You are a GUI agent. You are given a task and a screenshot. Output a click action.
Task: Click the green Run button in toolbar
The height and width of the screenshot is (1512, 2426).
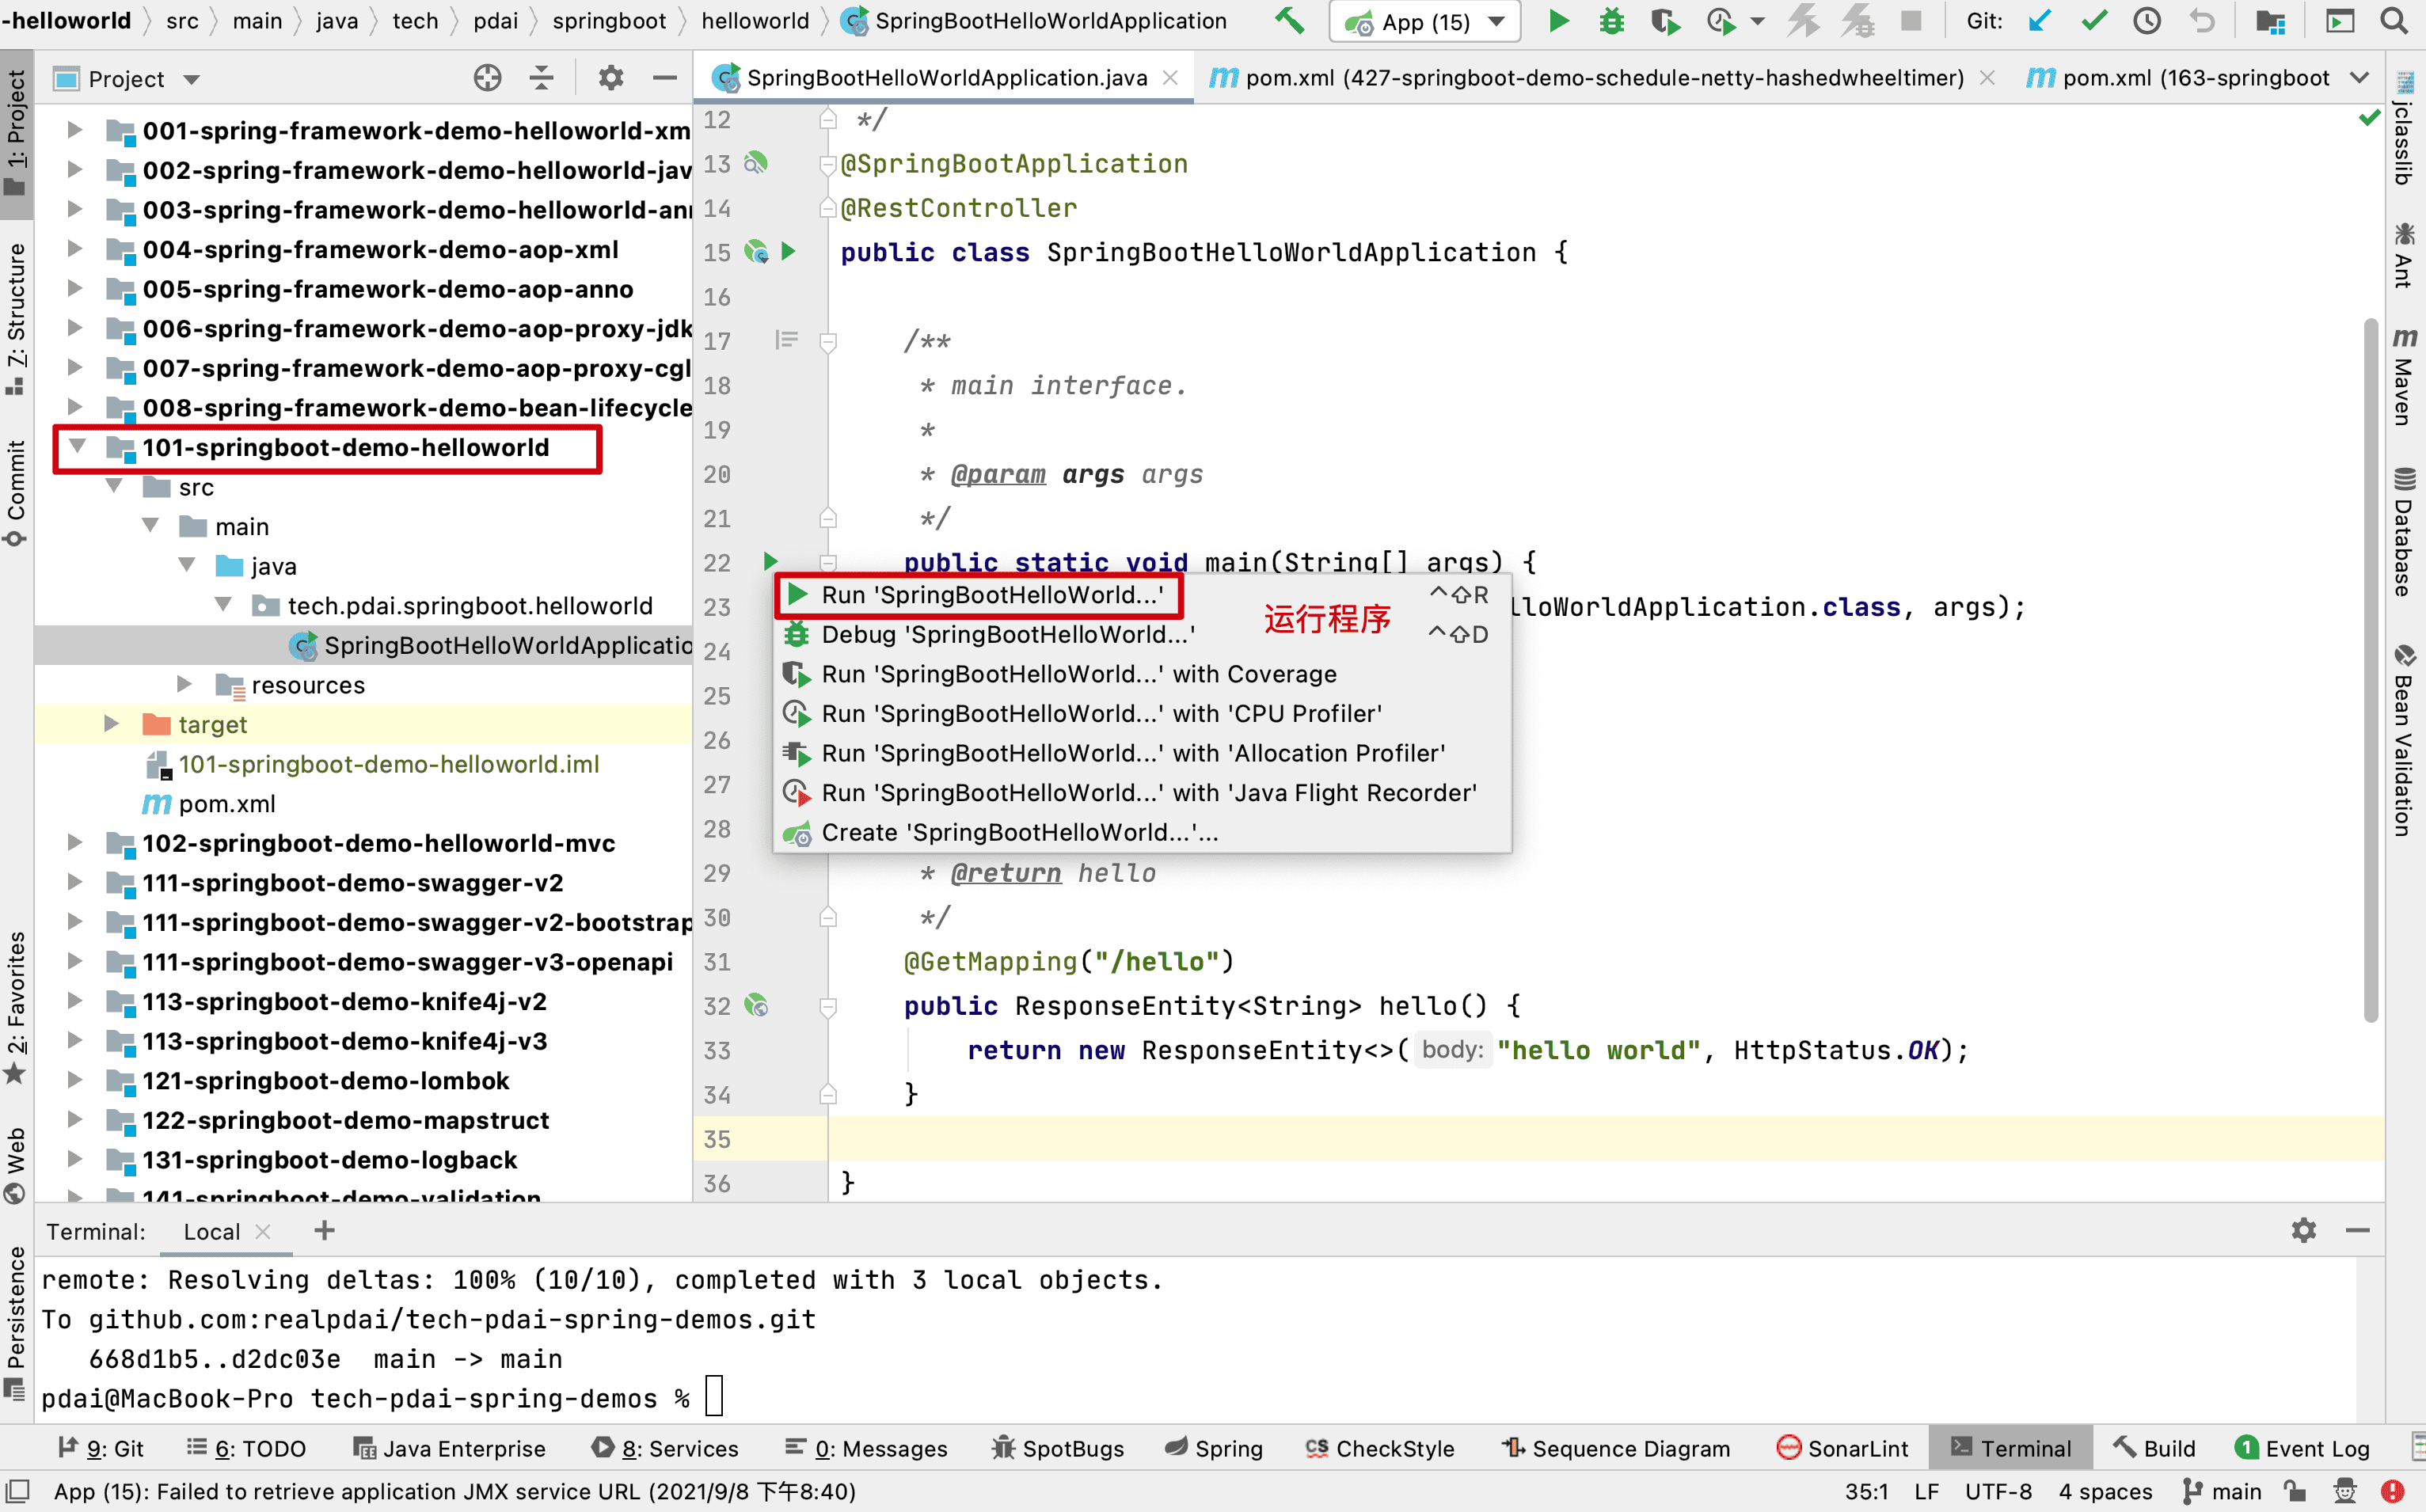click(x=1558, y=21)
